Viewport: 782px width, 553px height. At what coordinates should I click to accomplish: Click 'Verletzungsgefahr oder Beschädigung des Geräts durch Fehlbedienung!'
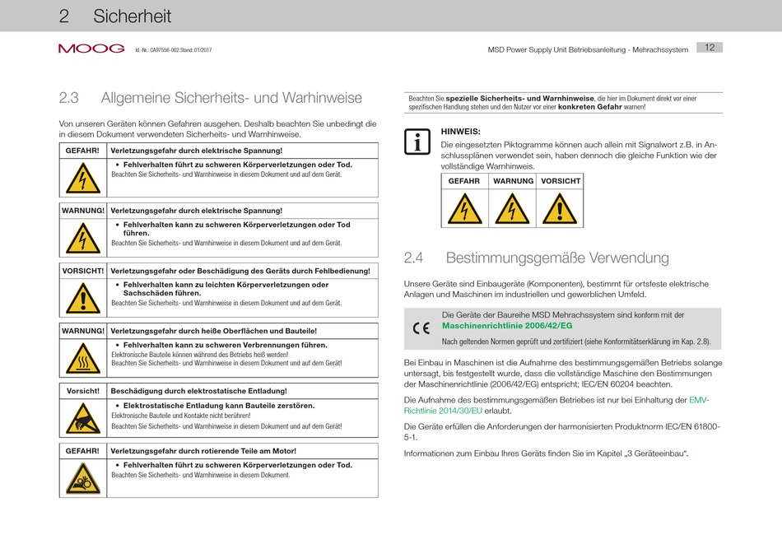(x=240, y=271)
